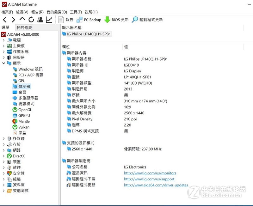253x206 pixels.
Task: Select the 資料庫 database icon in the tree
Action: pyautogui.click(x=9, y=185)
